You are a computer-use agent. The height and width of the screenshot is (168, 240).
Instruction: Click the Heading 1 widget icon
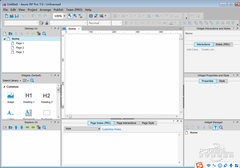(x=29, y=96)
